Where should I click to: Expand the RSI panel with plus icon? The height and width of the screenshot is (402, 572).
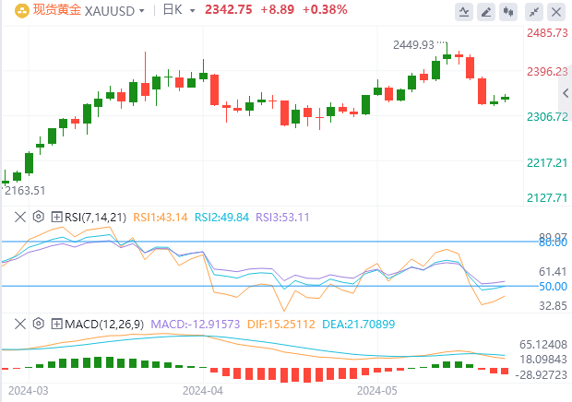[x=57, y=218]
